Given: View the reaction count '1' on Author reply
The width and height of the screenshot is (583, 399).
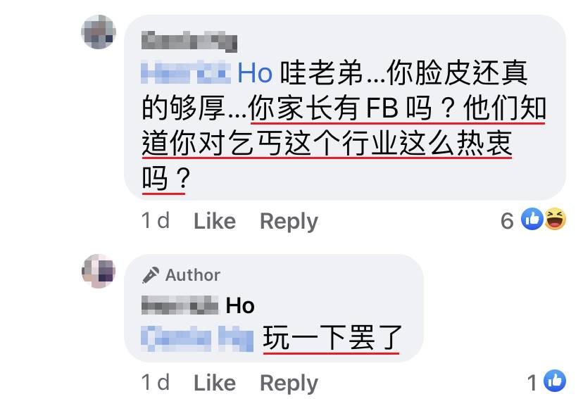Looking at the screenshot, I should (532, 383).
